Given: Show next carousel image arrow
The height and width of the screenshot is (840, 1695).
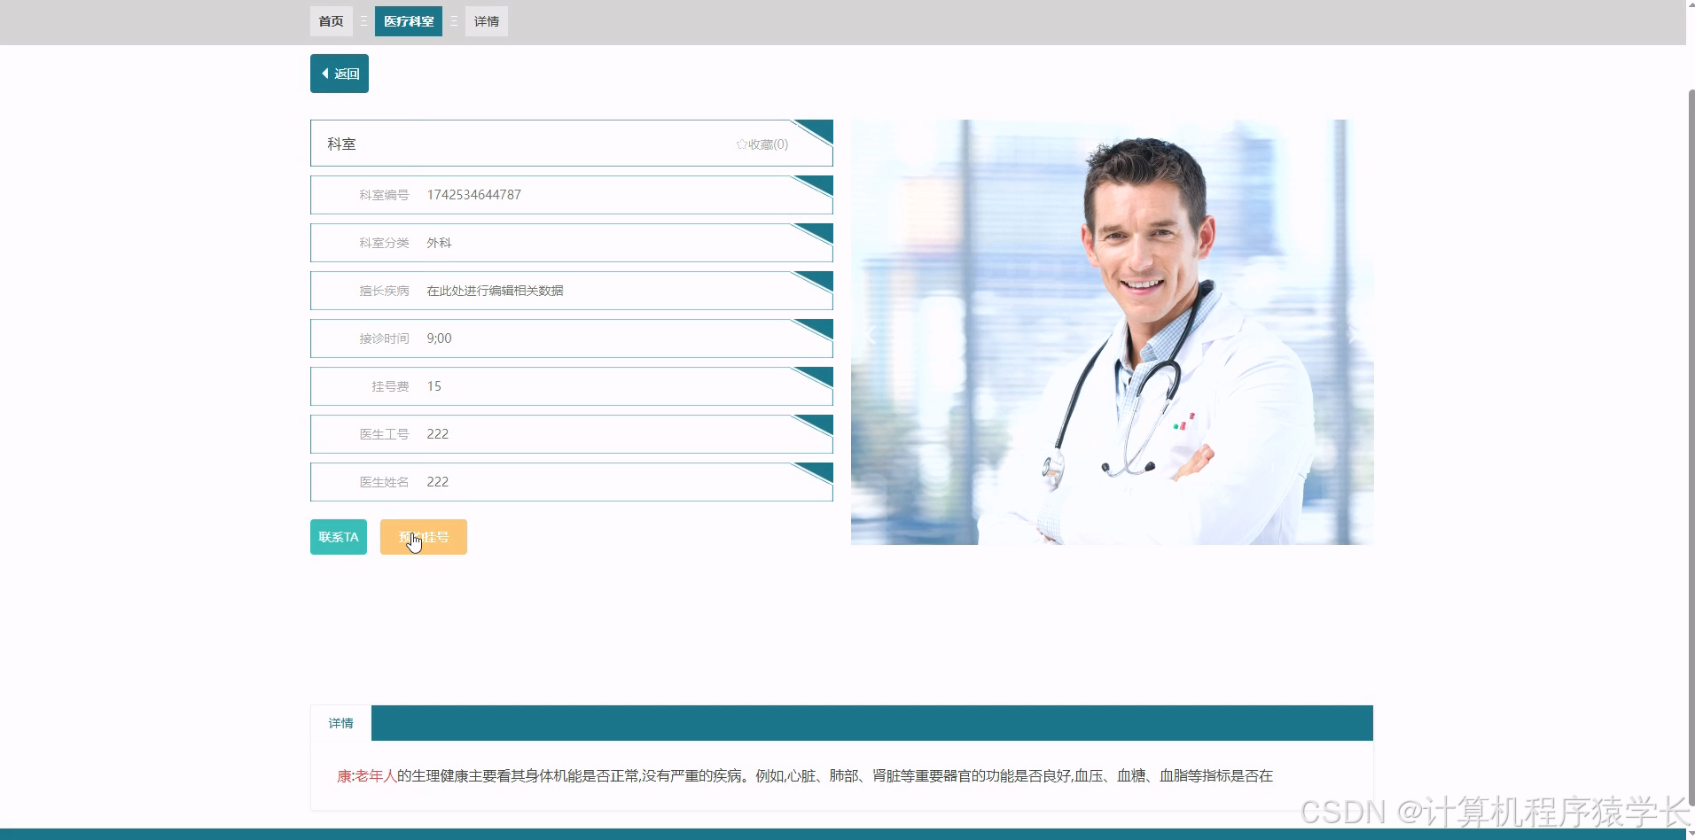Looking at the screenshot, I should point(1353,334).
